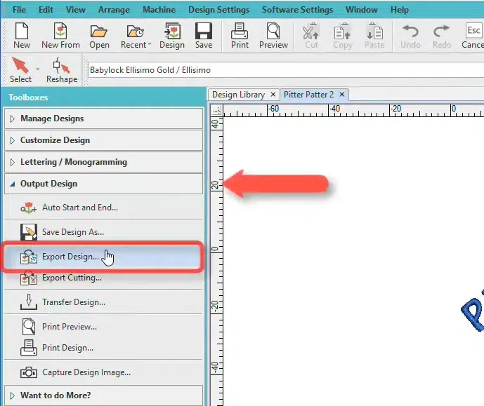
Task: Create a new design with New icon
Action: pos(22,36)
